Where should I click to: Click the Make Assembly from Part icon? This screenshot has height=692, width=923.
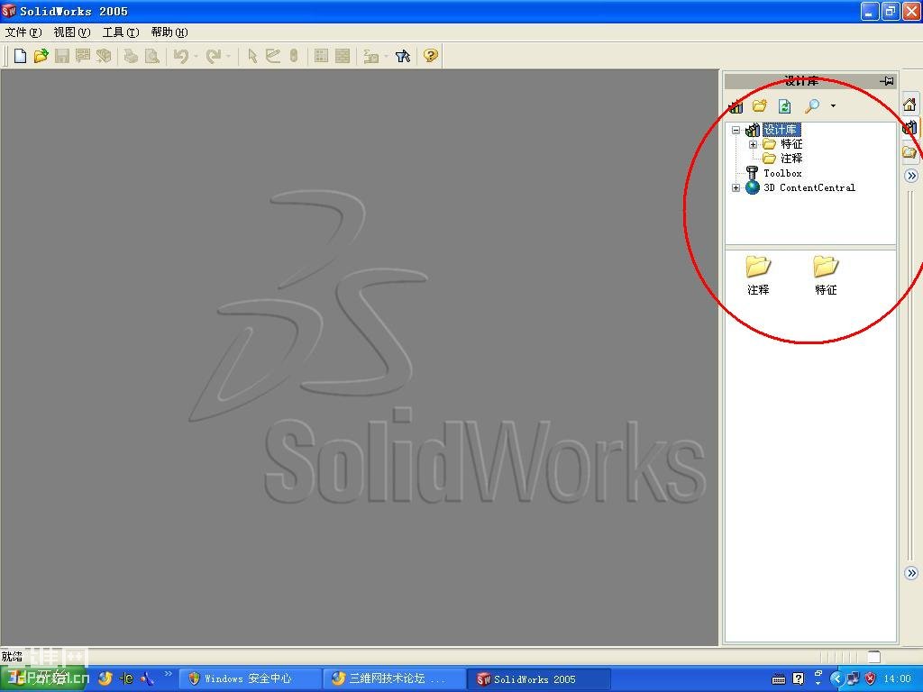tap(104, 56)
